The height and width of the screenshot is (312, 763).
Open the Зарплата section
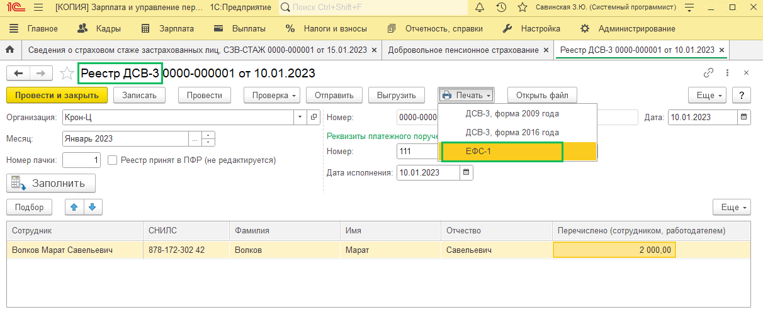pyautogui.click(x=168, y=28)
